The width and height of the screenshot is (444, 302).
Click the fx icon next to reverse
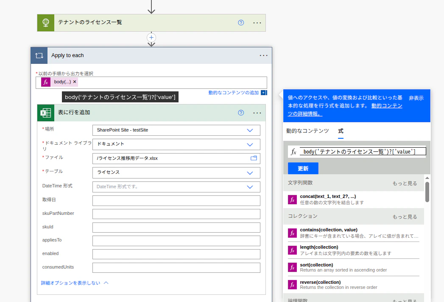coord(292,285)
